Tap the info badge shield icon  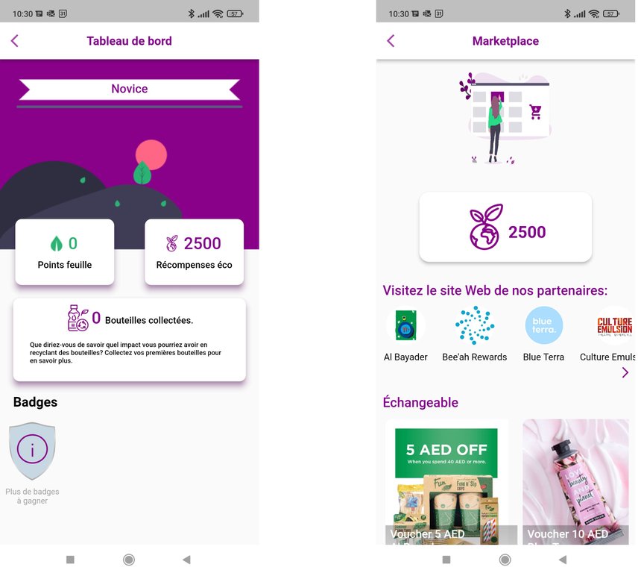32,451
